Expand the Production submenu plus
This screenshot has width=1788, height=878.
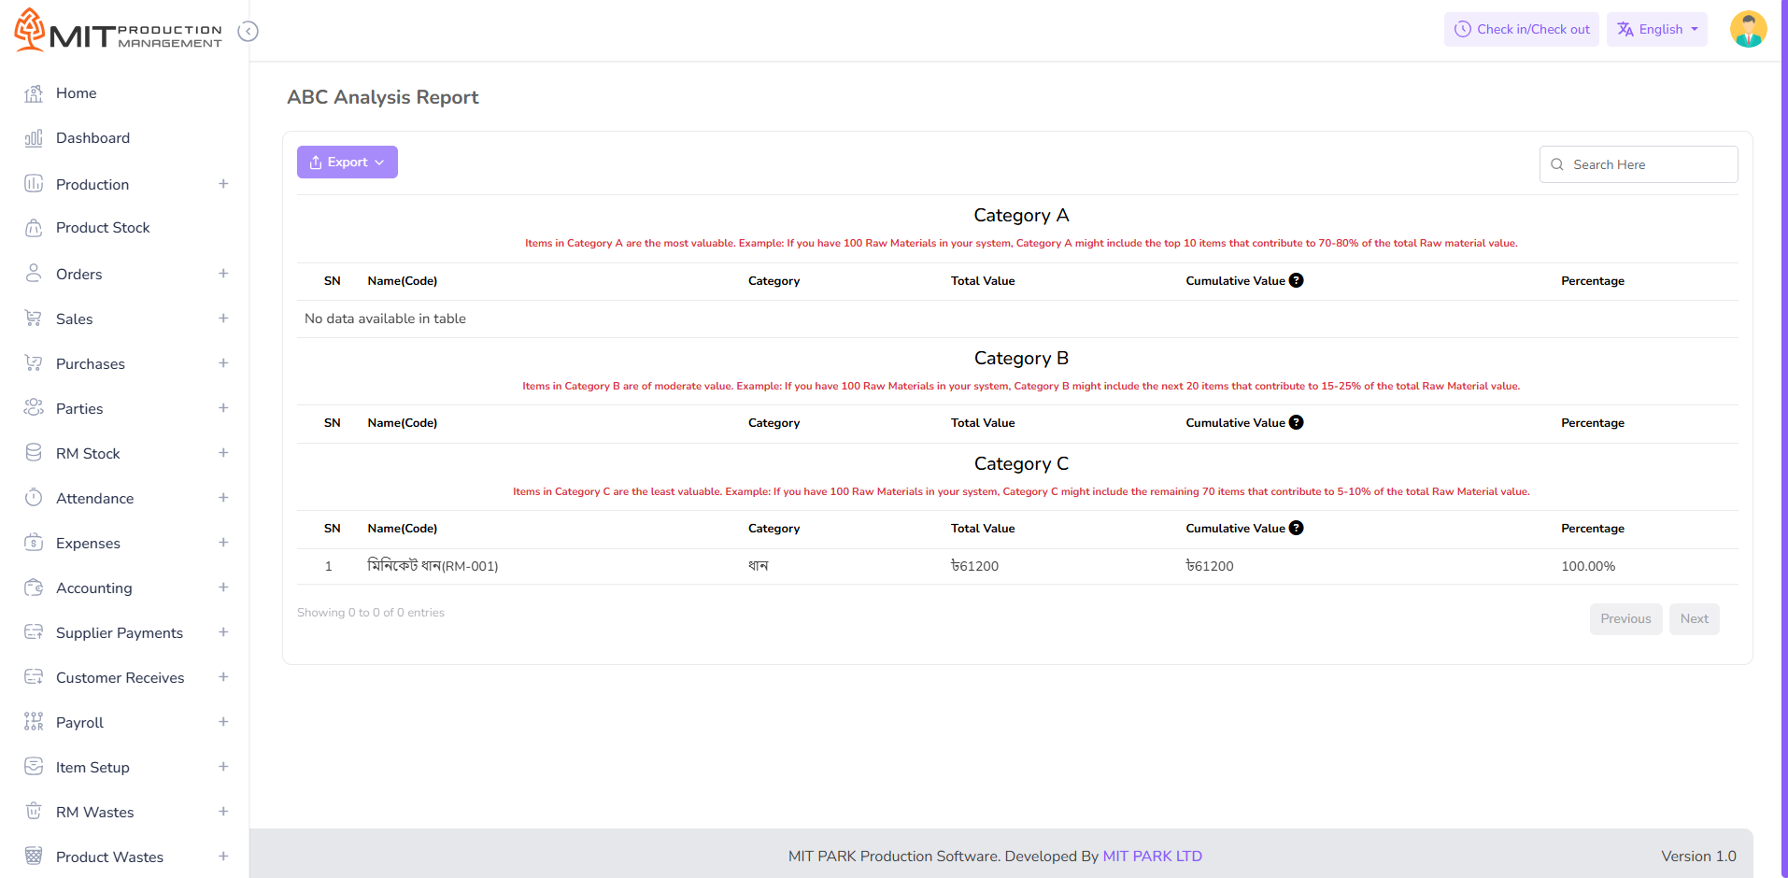pos(223,184)
